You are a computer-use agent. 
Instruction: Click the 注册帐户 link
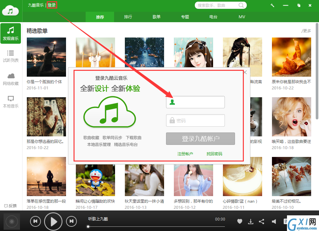[x=185, y=154]
